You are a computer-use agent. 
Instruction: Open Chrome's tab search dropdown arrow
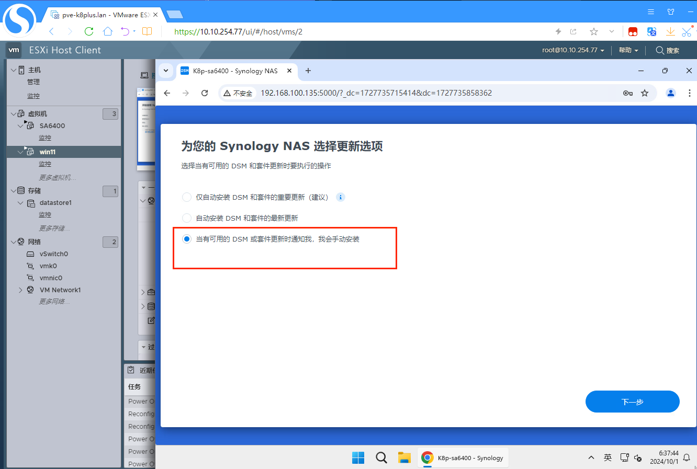point(166,71)
